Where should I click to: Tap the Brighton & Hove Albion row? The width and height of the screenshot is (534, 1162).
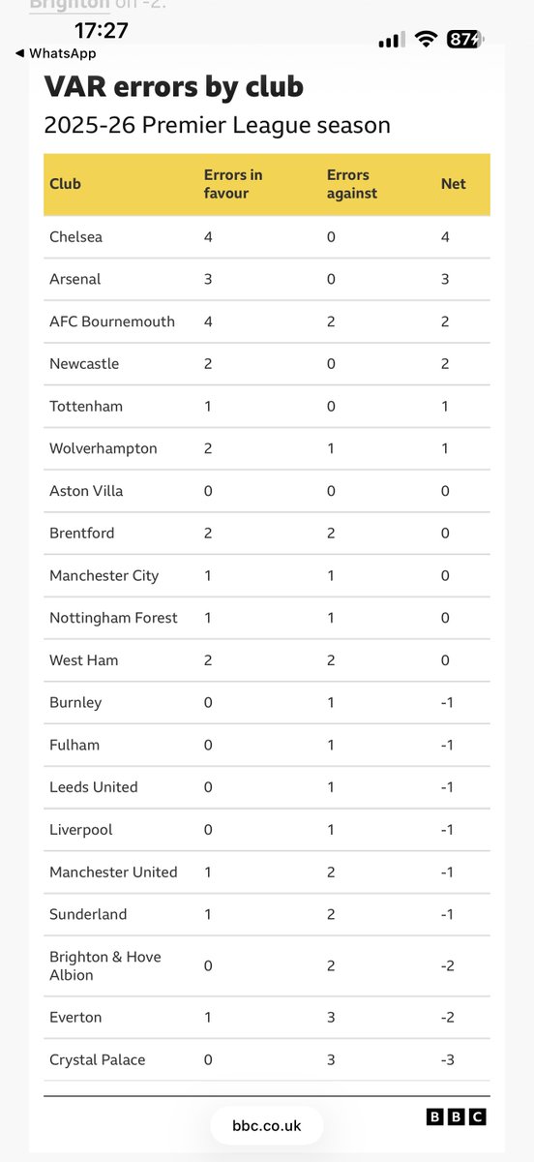click(267, 965)
